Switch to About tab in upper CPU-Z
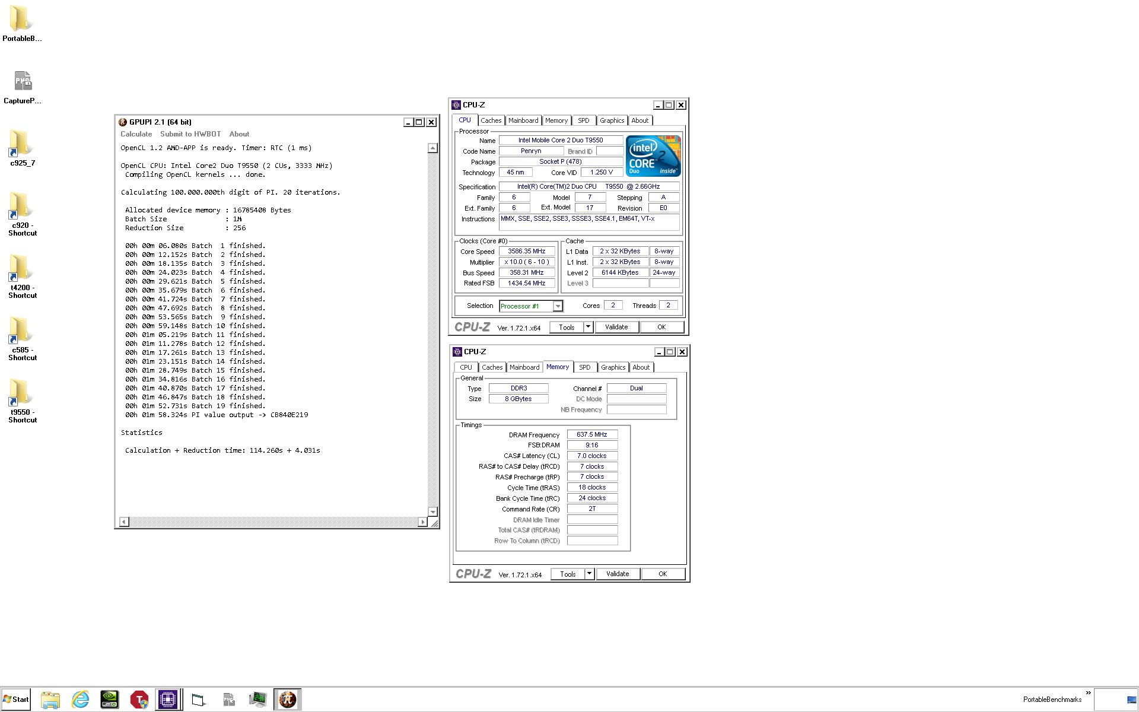Viewport: 1139px width, 712px height. (x=640, y=120)
